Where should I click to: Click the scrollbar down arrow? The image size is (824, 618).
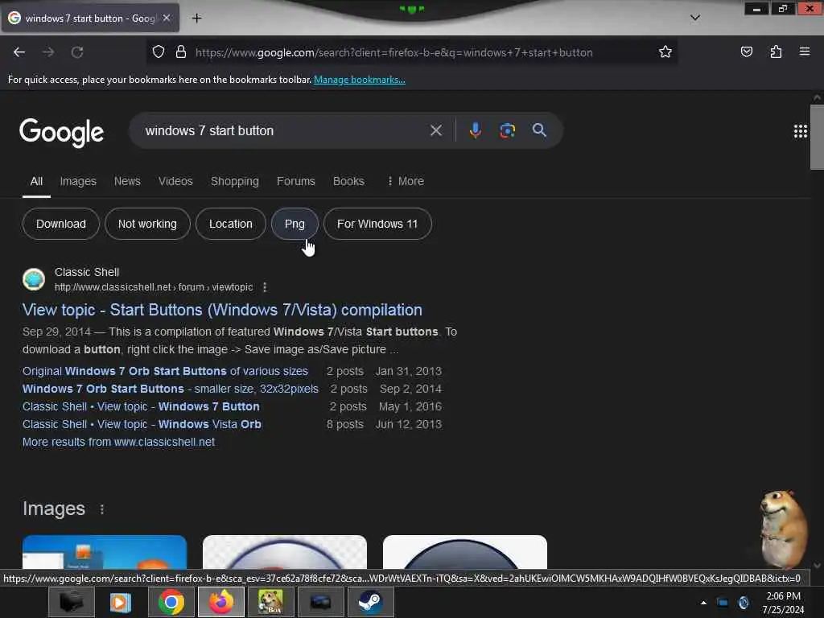pos(817,566)
